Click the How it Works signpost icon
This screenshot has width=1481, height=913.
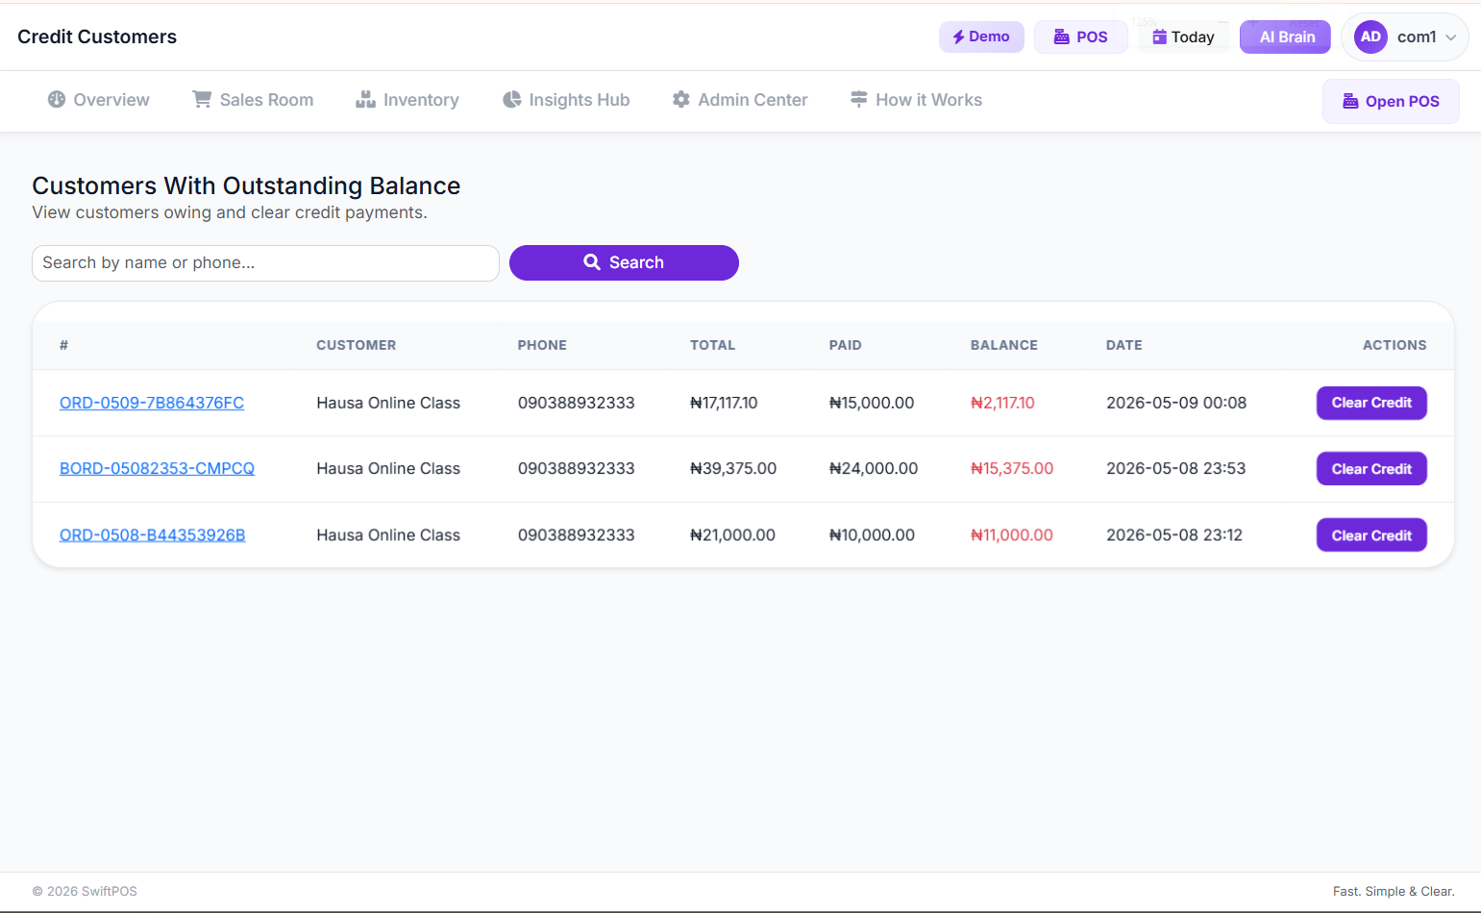pos(859,99)
